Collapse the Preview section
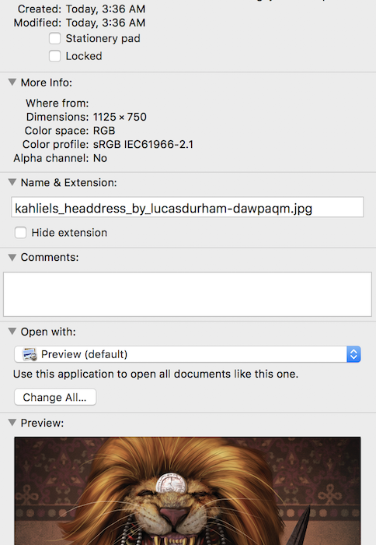Screen dimensions: 376x545 [x=12, y=423]
